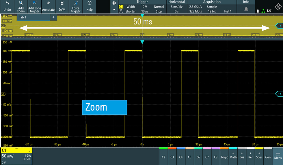Expand the arrow below the gear
Screen dimensions: 283x165
coord(114,10)
